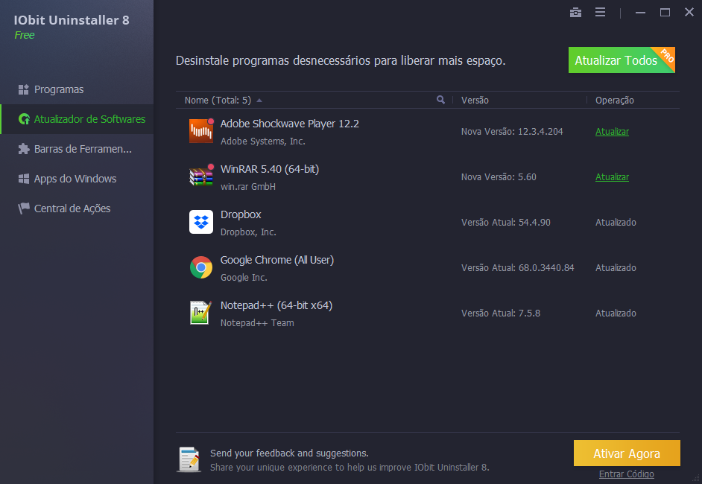Screen dimensions: 702x484
Task: Close the IObit Uninstaller window
Action: [x=689, y=12]
